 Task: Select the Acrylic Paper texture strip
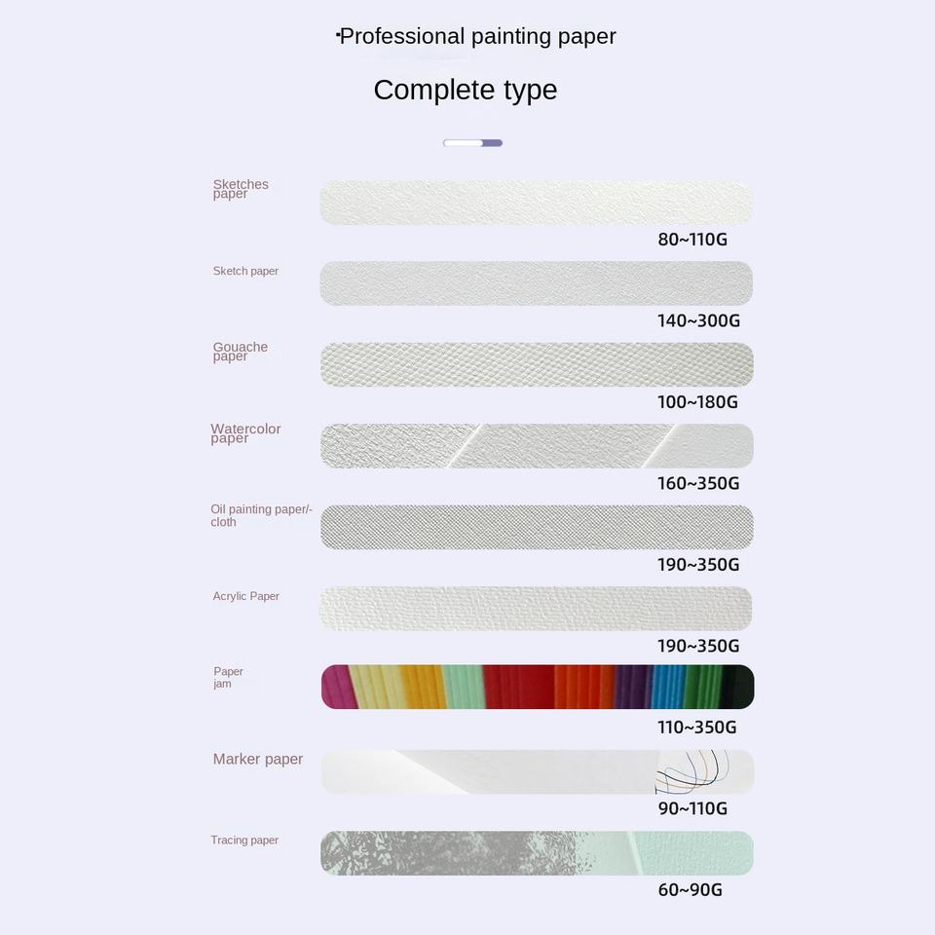536,608
